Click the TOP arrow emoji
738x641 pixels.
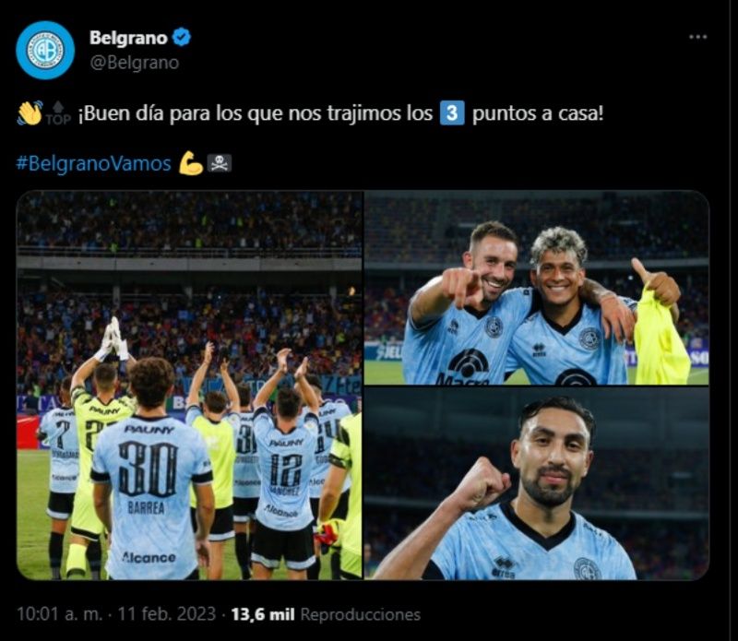[x=58, y=113]
